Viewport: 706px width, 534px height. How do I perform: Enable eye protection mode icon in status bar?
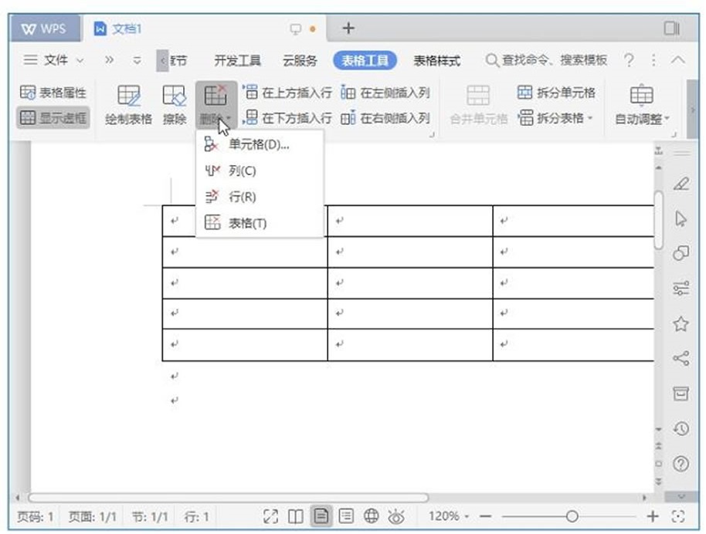(x=396, y=515)
